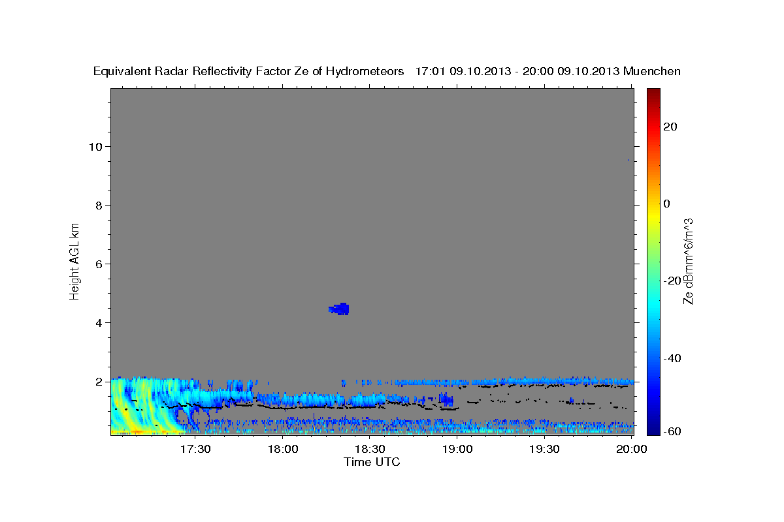This screenshot has height=522, width=784.
Task: Click the cloud layer at 2 km near 19:30
Action: [x=546, y=380]
